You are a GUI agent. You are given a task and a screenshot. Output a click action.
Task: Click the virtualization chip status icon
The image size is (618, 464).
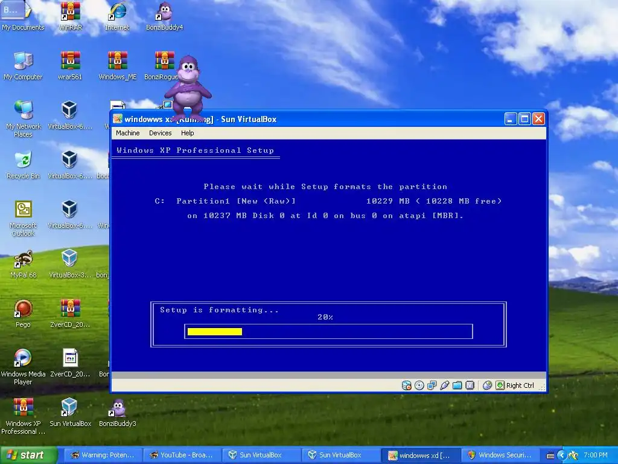pyautogui.click(x=470, y=385)
